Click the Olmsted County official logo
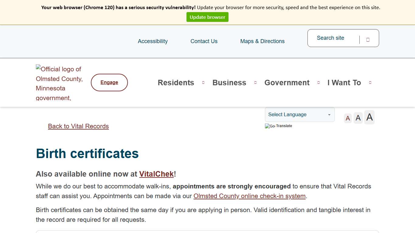 [x=59, y=83]
